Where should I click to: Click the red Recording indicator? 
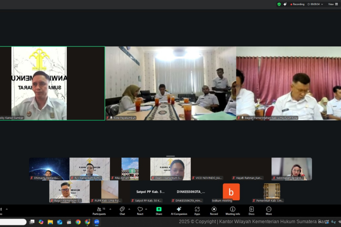coord(297,4)
